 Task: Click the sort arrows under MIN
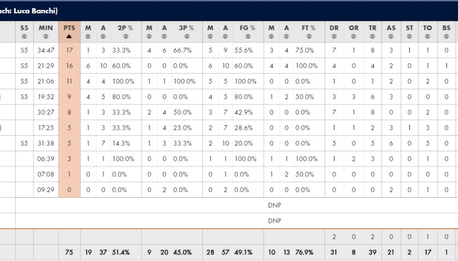pos(46,36)
